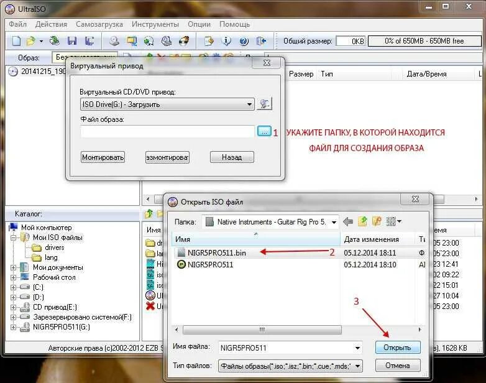Click the browse '...' button for image file

click(x=264, y=131)
